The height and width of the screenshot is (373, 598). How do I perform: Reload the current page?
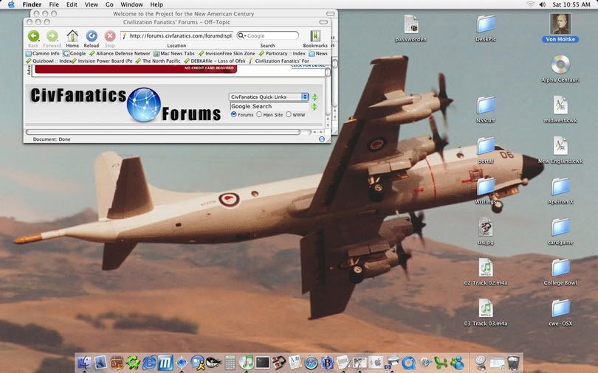(x=92, y=36)
